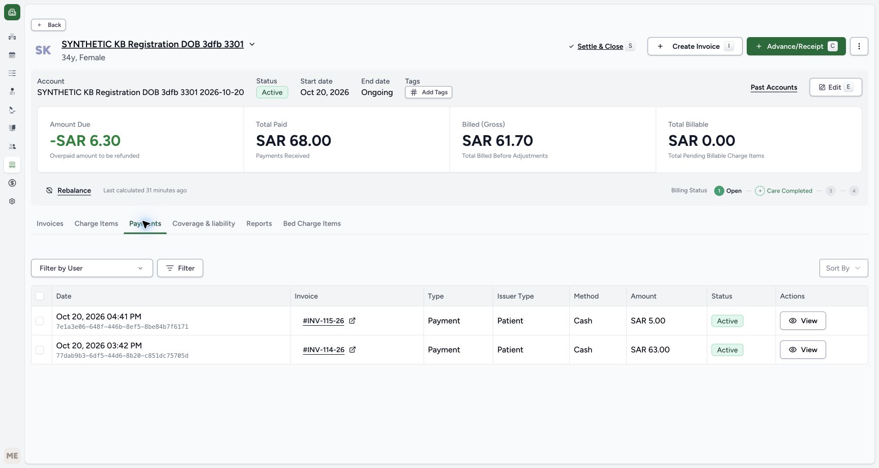
Task: Click Settle & Close
Action: coord(601,46)
